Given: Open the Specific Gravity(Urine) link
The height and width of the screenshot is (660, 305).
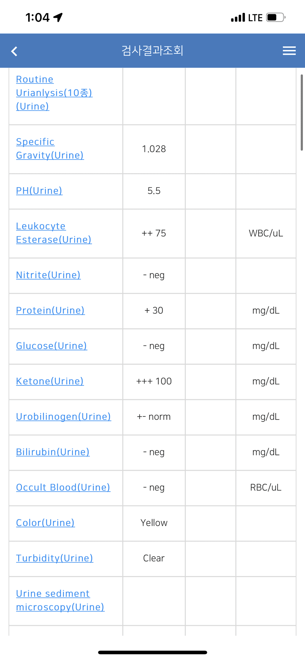Looking at the screenshot, I should (x=50, y=148).
